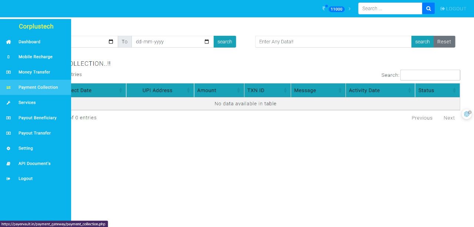Click the sidebar Logout exit icon
This screenshot has width=474, height=227.
[x=9, y=179]
